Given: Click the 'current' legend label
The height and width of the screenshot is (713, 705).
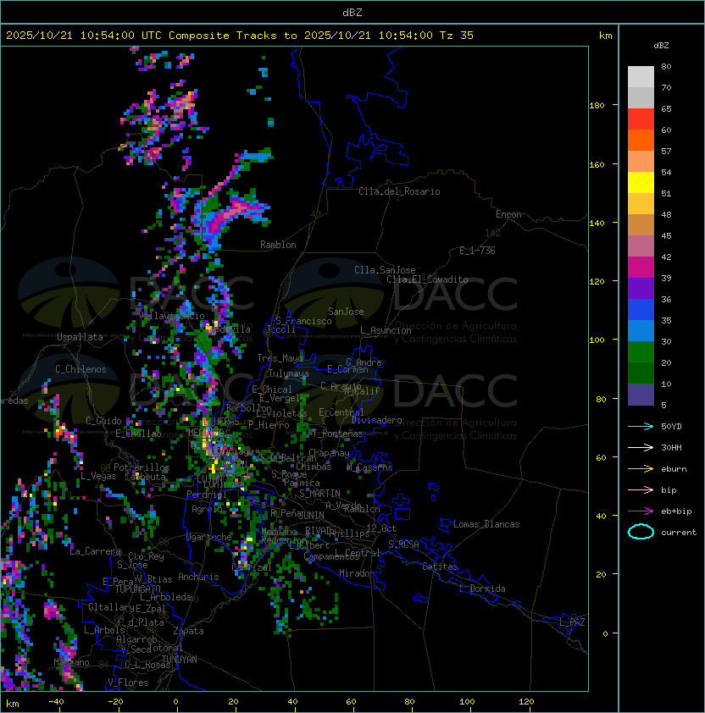Looking at the screenshot, I should click(x=679, y=533).
